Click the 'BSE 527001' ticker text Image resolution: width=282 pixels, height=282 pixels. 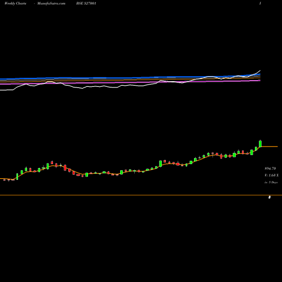point(86,3)
